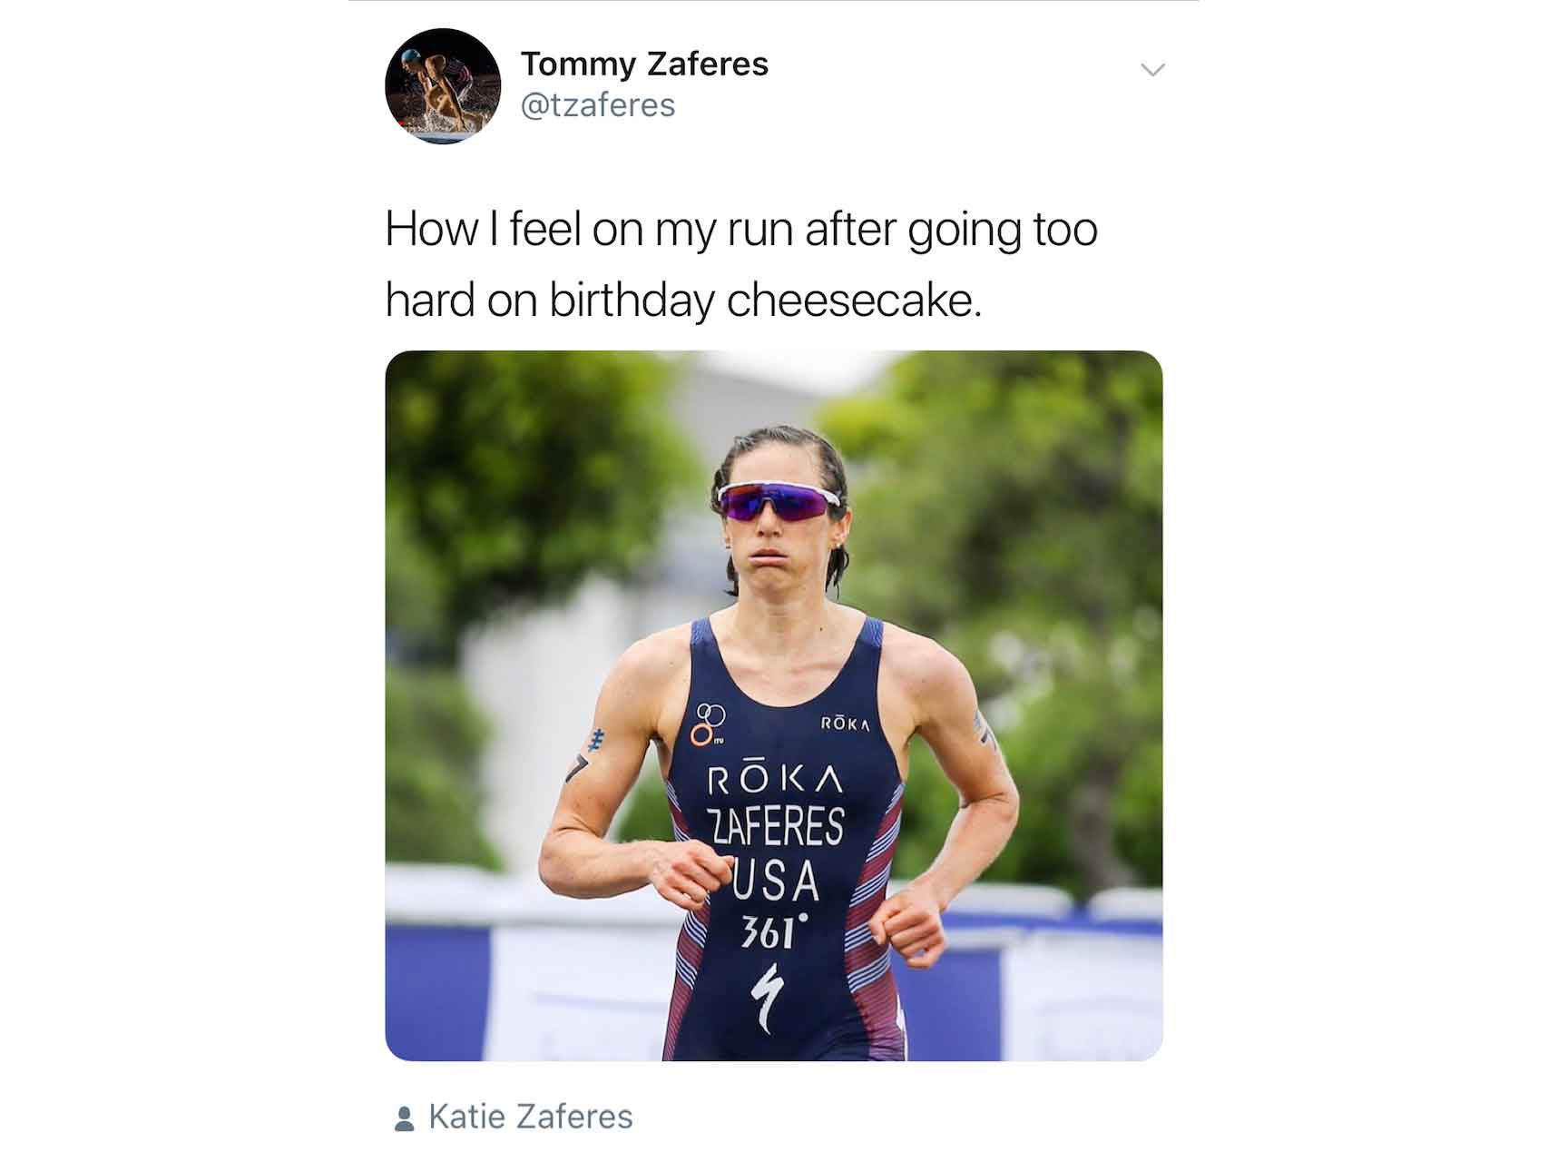Open Tommy Zaferes' profile avatar
Image resolution: width=1548 pixels, height=1162 pixels.
tap(443, 86)
